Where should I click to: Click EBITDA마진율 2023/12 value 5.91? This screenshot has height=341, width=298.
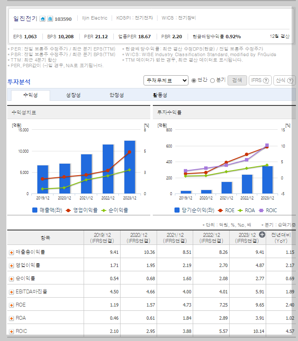tap(260, 292)
